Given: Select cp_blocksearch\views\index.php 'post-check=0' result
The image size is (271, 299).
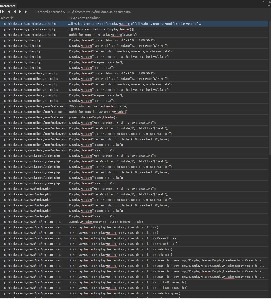Looking at the screenshot, I should pyautogui.click(x=134, y=206).
